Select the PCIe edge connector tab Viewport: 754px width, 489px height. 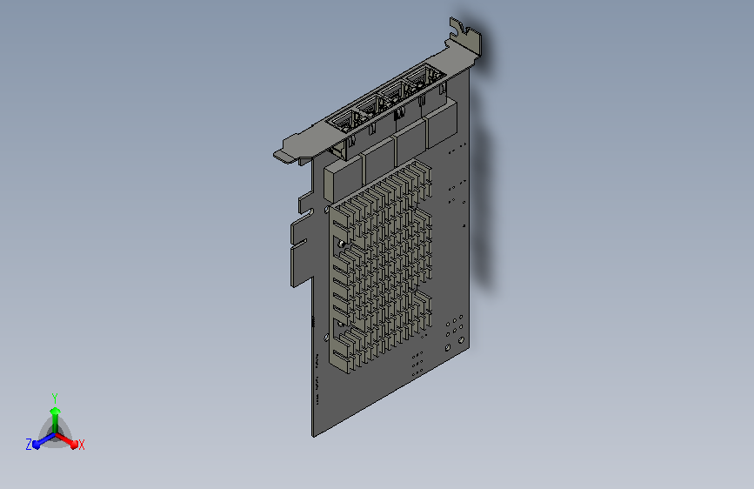(302, 250)
